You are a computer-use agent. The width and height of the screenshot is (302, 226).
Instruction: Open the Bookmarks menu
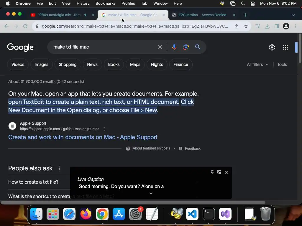coord(105,4)
